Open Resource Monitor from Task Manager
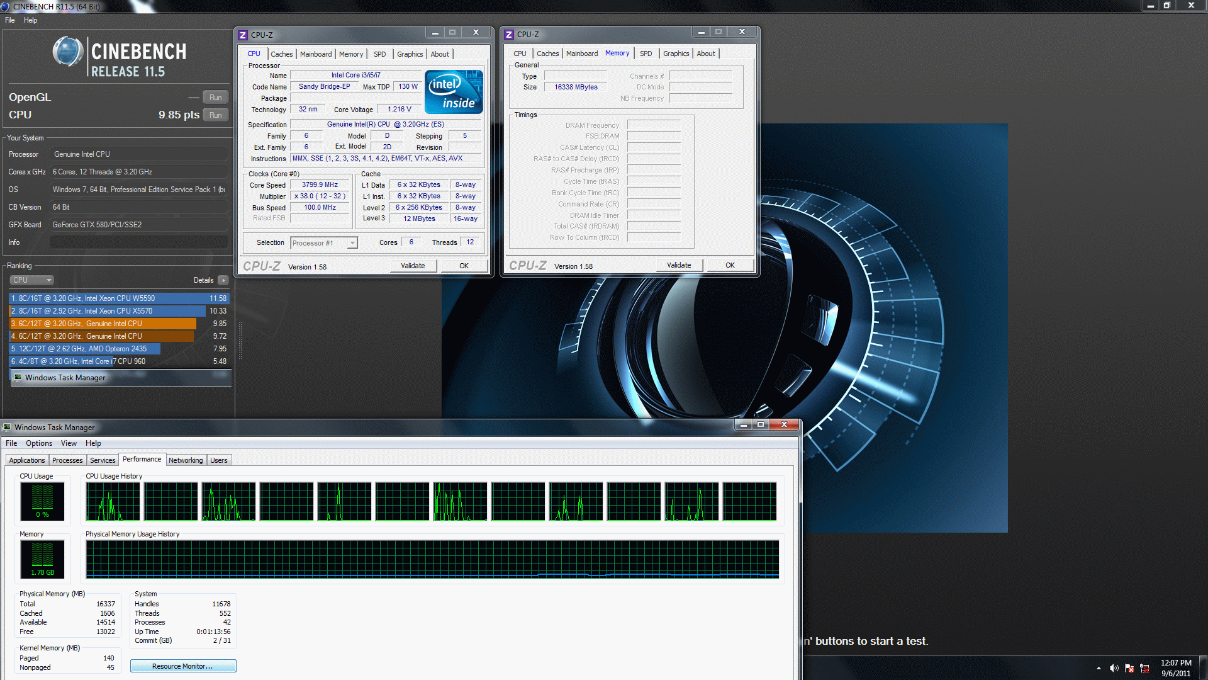 [183, 666]
